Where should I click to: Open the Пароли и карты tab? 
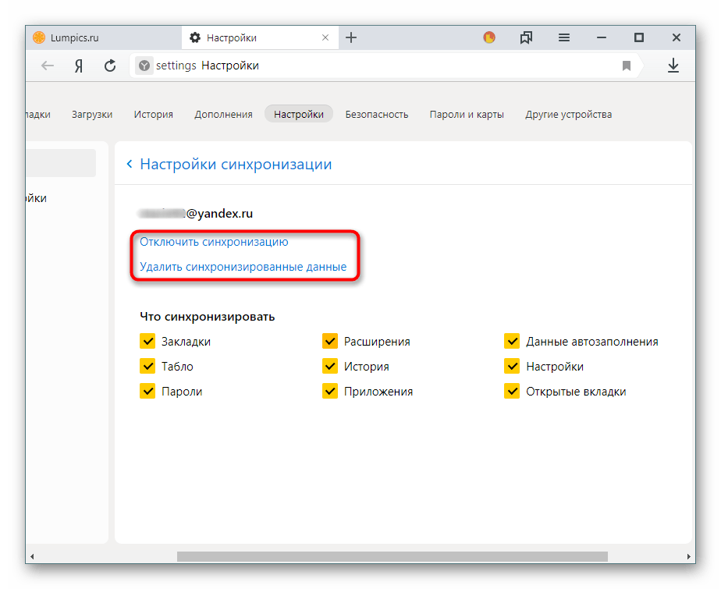coord(467,114)
